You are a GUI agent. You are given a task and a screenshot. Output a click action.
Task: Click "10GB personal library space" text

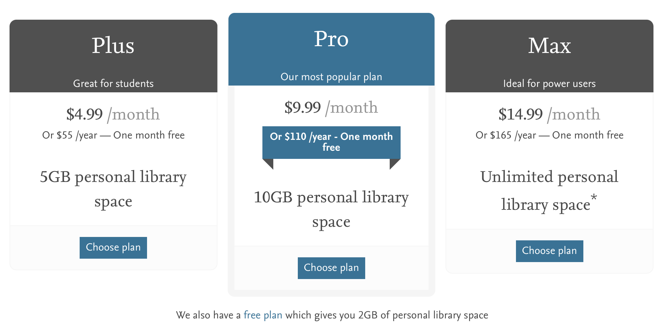tap(331, 209)
